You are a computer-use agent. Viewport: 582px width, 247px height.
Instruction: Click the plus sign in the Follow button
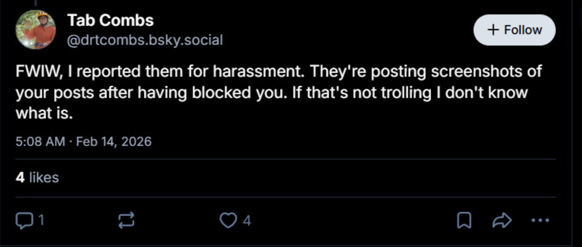point(493,30)
